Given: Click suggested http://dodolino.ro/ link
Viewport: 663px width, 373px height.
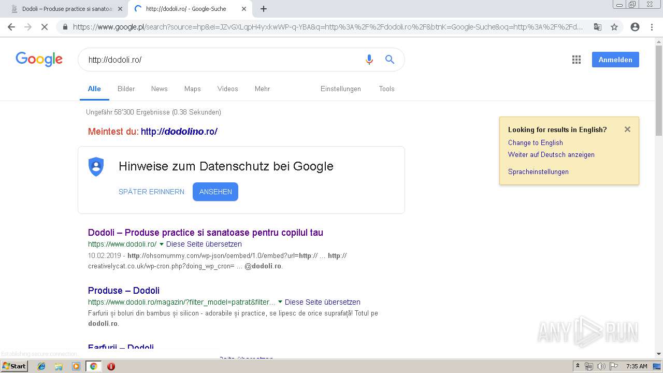Looking at the screenshot, I should pyautogui.click(x=179, y=132).
